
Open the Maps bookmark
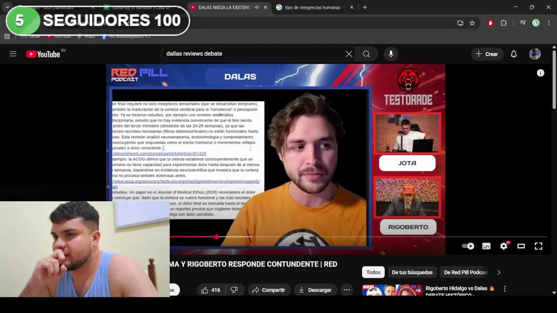click(x=86, y=37)
